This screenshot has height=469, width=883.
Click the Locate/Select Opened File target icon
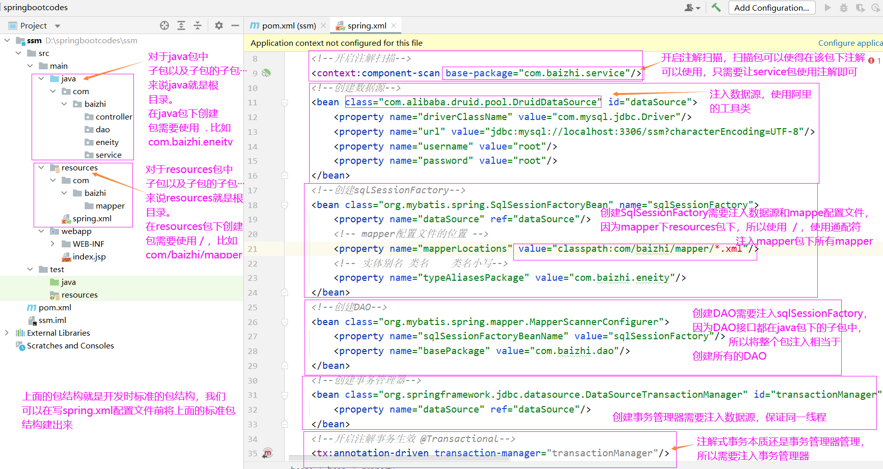(164, 25)
